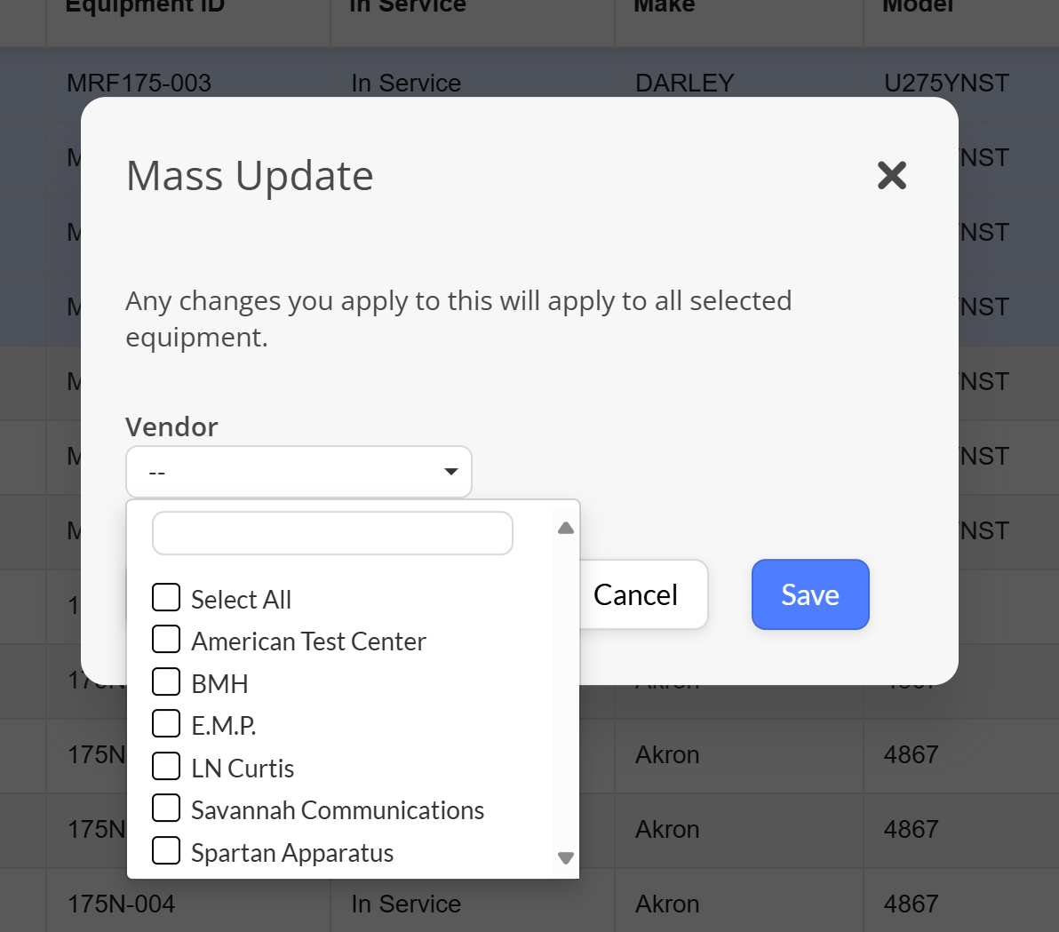Image resolution: width=1059 pixels, height=932 pixels.
Task: Open the Vendor dropdown
Action: pos(299,472)
